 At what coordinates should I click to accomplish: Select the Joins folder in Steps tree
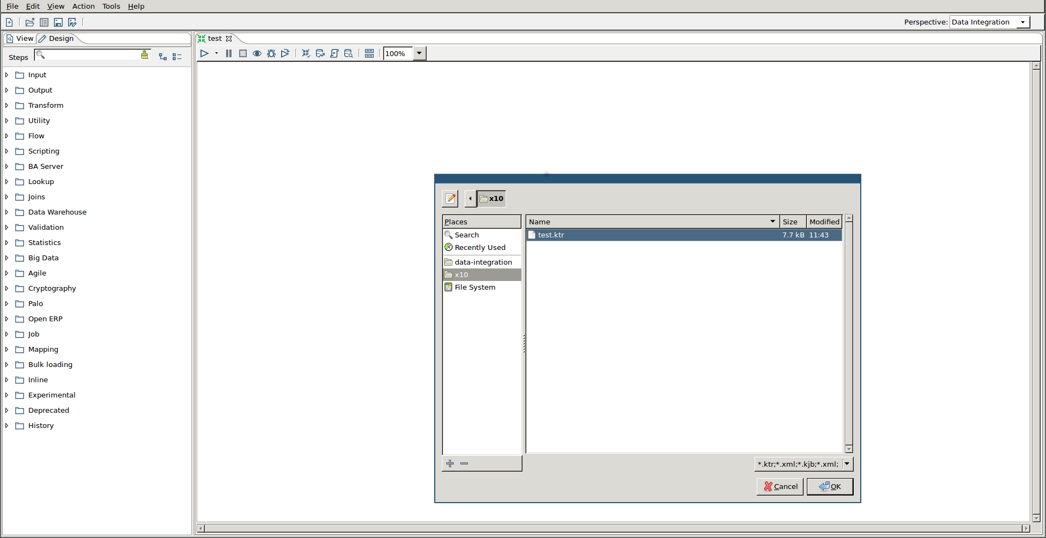click(x=37, y=197)
